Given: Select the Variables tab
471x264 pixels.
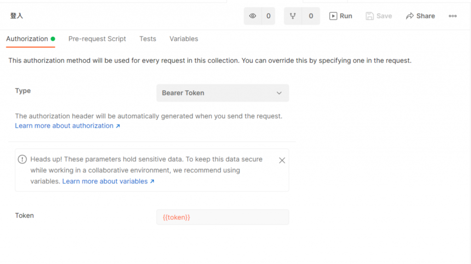Looking at the screenshot, I should coord(184,39).
